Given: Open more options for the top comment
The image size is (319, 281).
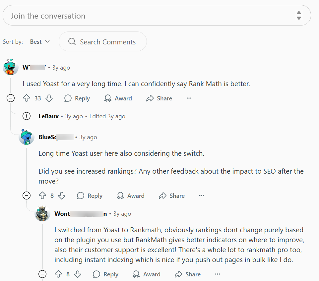Looking at the screenshot, I should [189, 98].
